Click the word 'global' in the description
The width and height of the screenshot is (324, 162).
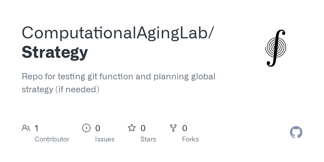(203, 77)
